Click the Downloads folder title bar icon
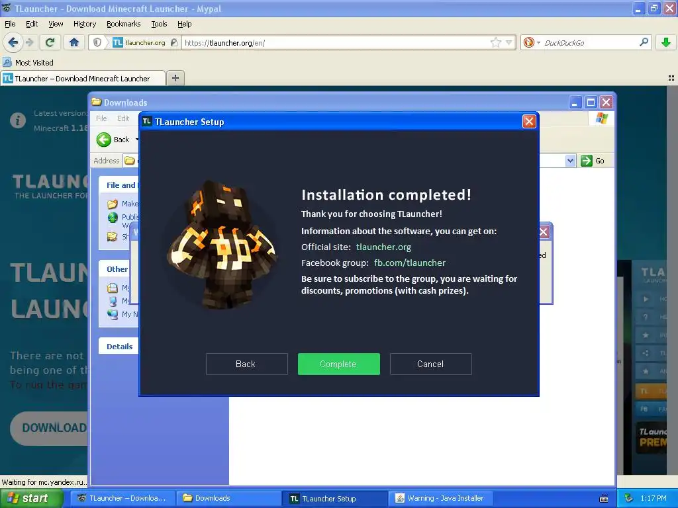Screen dimensions: 678x508 point(97,102)
